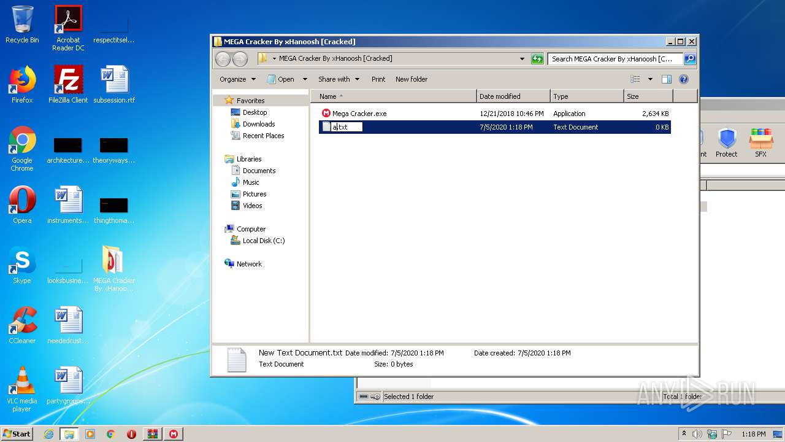Screen dimensions: 785x442
Task: Click Explorer Forward navigation arrow
Action: (x=240, y=59)
